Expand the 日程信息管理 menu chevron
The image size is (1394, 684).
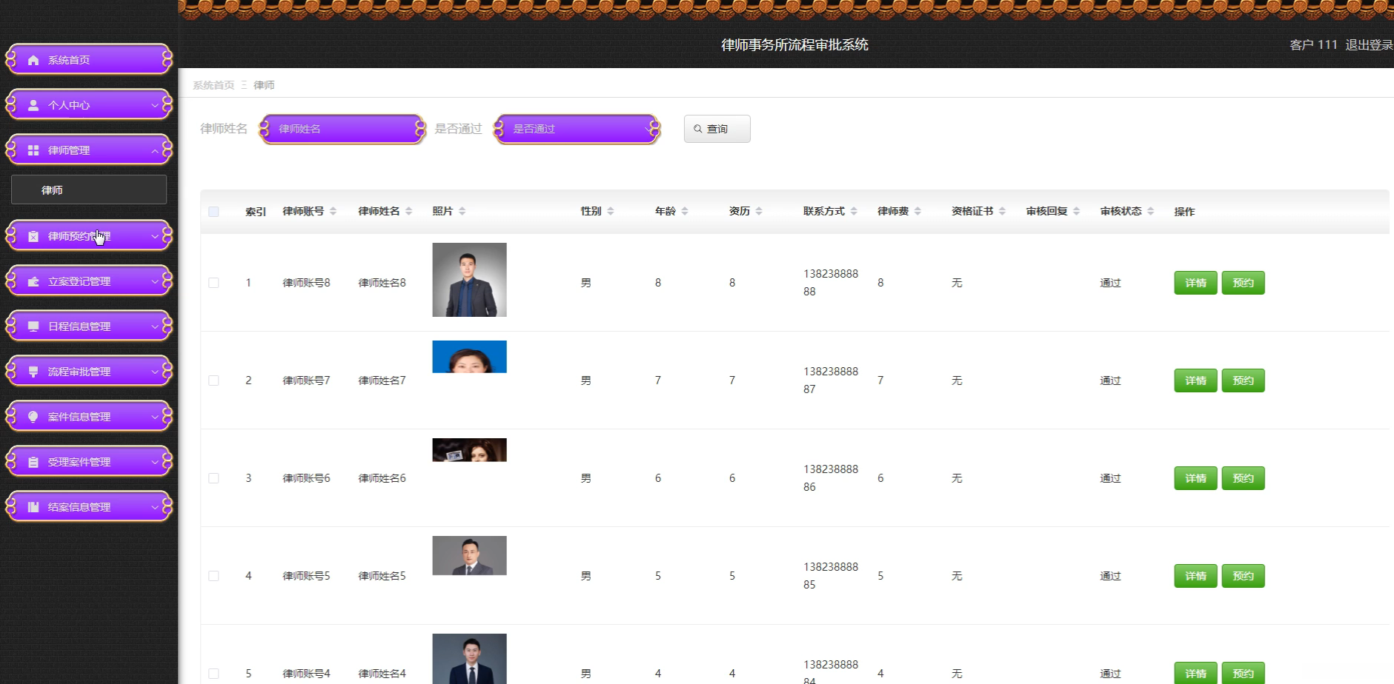154,326
